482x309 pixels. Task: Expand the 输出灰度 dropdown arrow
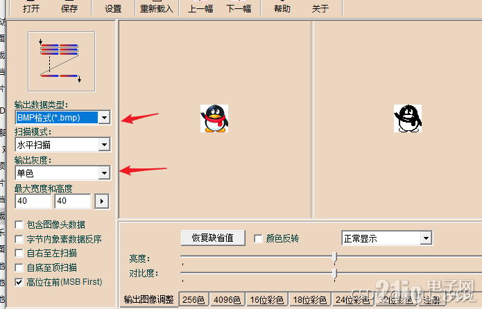click(x=104, y=173)
